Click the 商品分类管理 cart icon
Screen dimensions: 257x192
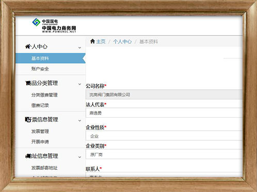coord(27,83)
